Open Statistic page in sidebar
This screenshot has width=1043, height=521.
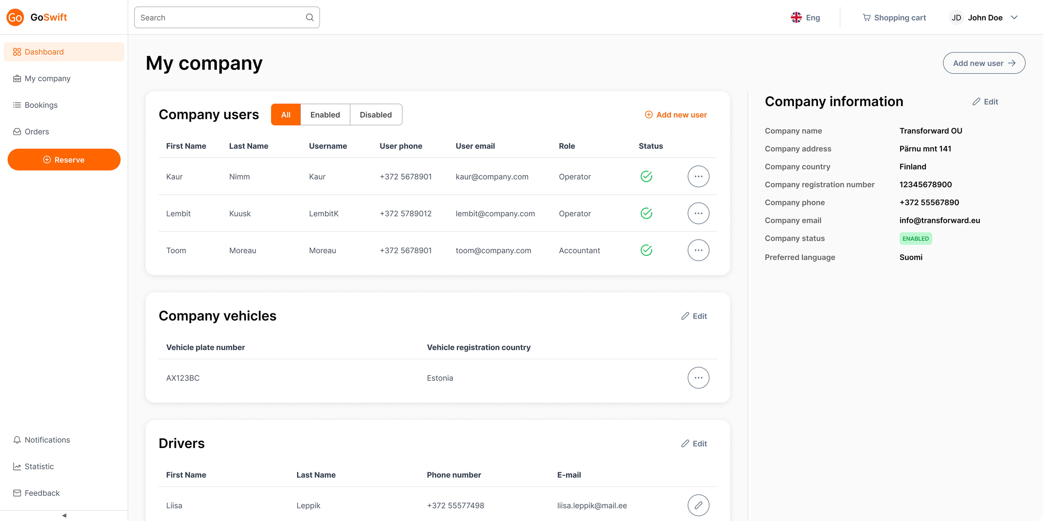click(x=39, y=466)
